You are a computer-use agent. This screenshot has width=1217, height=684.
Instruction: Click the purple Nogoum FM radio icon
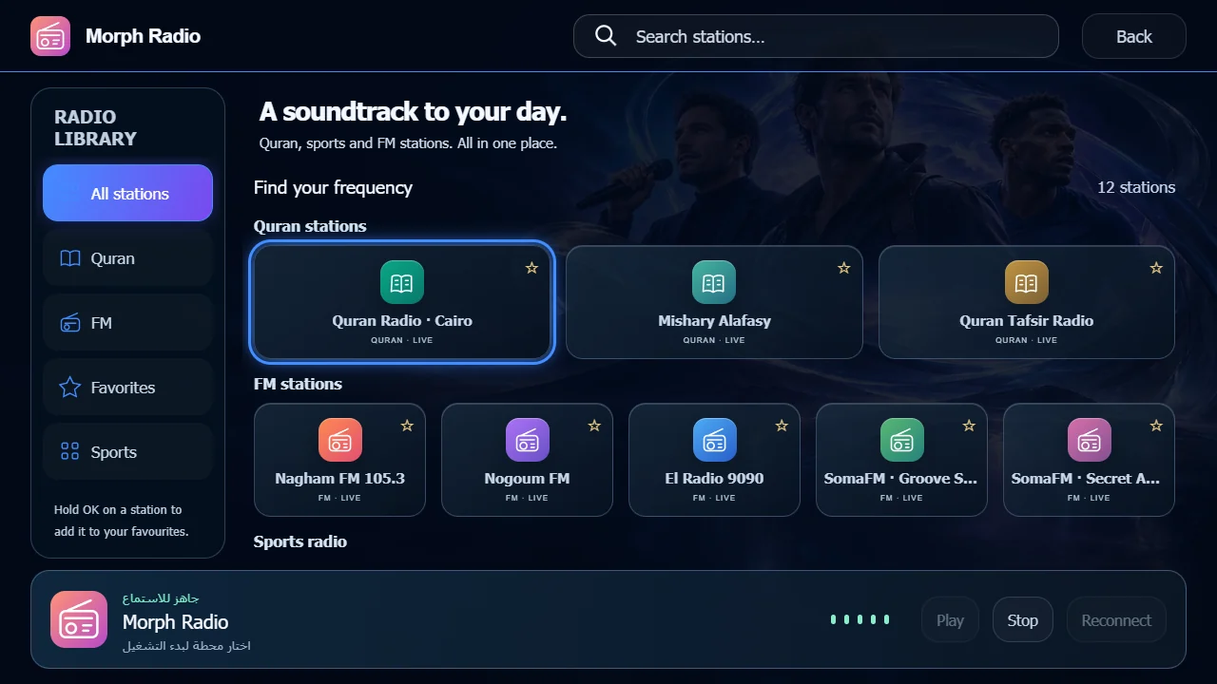[528, 440]
